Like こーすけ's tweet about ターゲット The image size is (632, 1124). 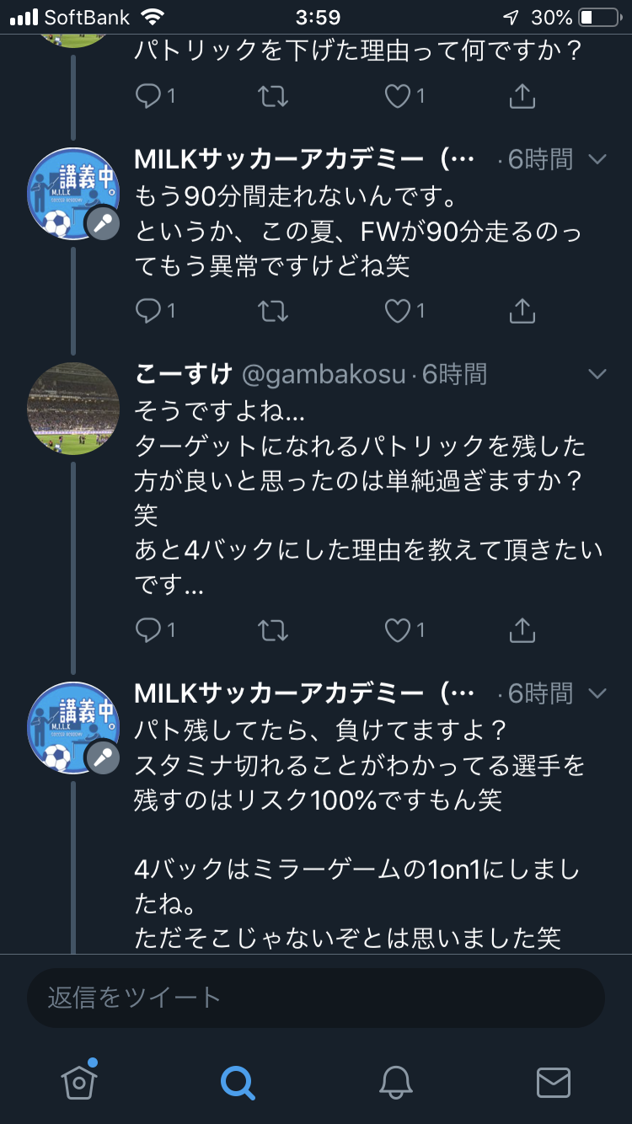click(x=397, y=629)
